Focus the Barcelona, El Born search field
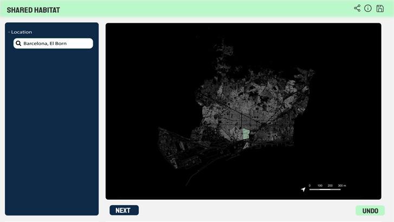 (53, 43)
